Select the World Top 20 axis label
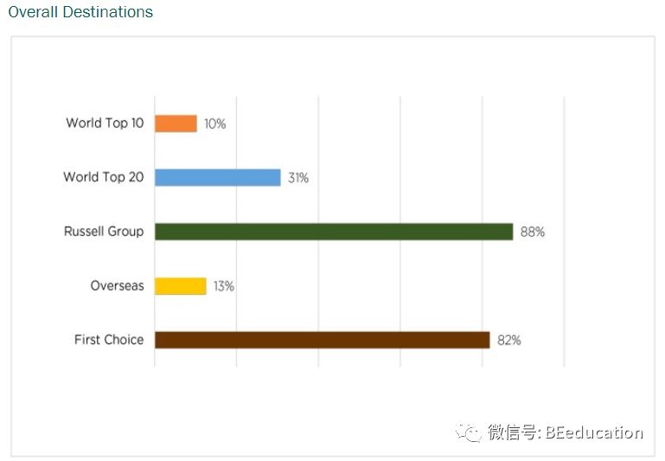Viewport: 665px width, 461px height. point(104,176)
